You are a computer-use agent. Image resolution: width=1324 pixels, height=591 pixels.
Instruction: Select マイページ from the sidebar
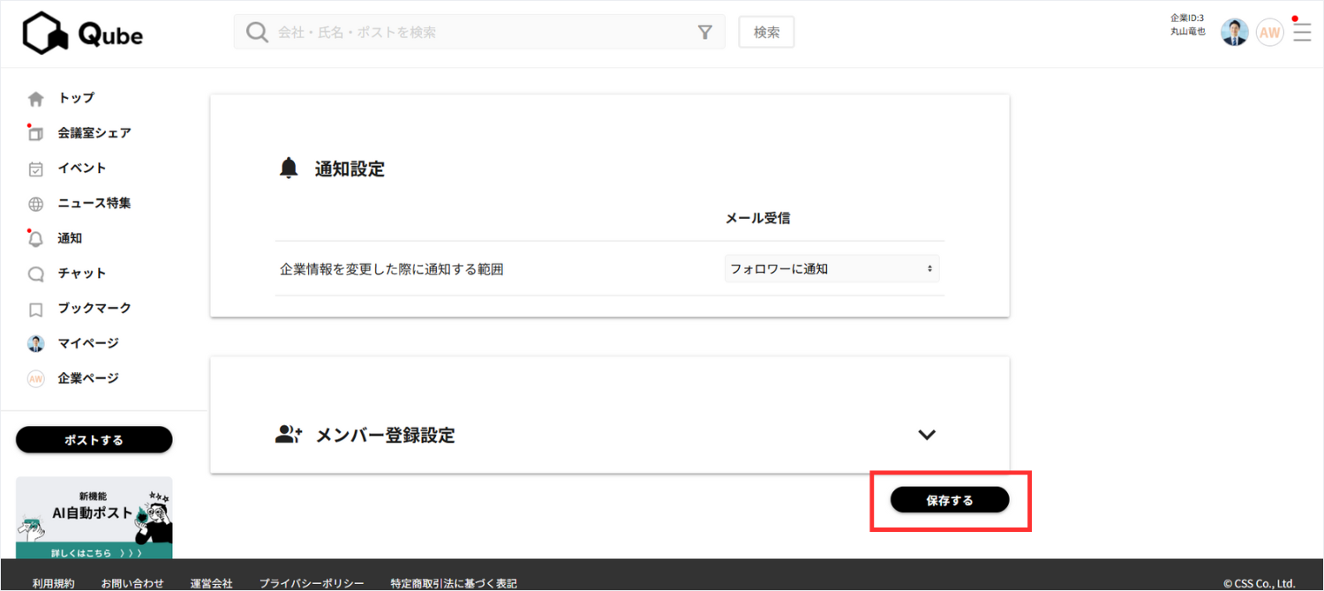pyautogui.click(x=35, y=342)
